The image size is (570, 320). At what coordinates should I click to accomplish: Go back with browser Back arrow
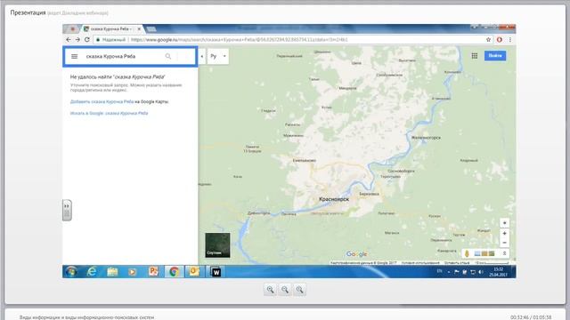pyautogui.click(x=69, y=39)
